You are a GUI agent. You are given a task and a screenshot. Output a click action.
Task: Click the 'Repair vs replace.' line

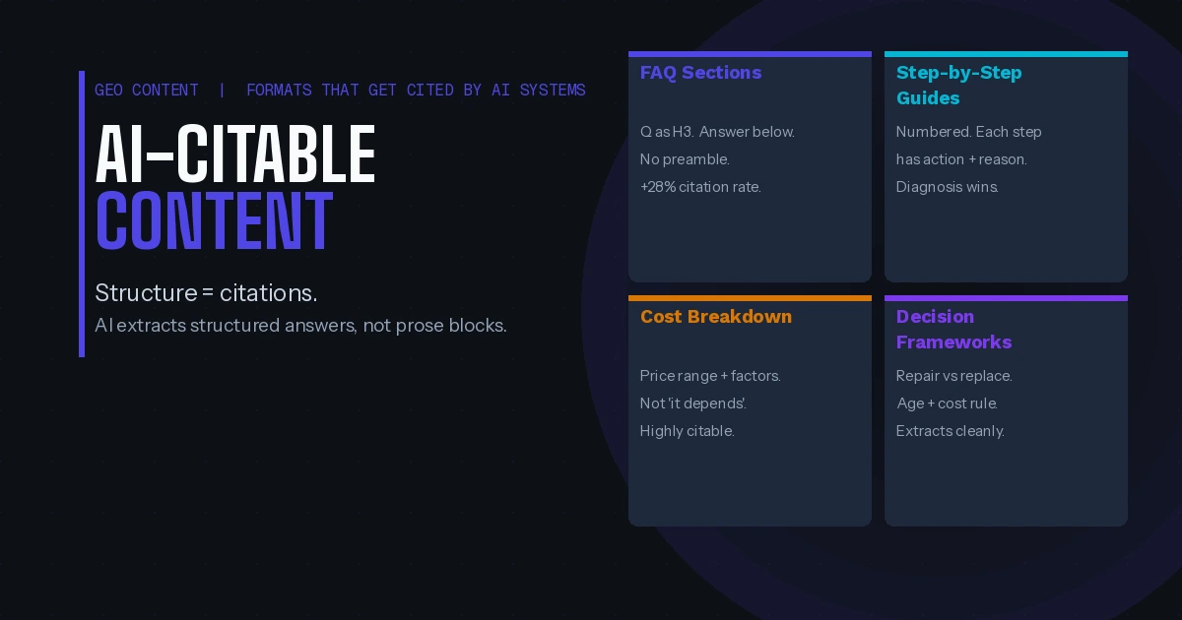953,376
